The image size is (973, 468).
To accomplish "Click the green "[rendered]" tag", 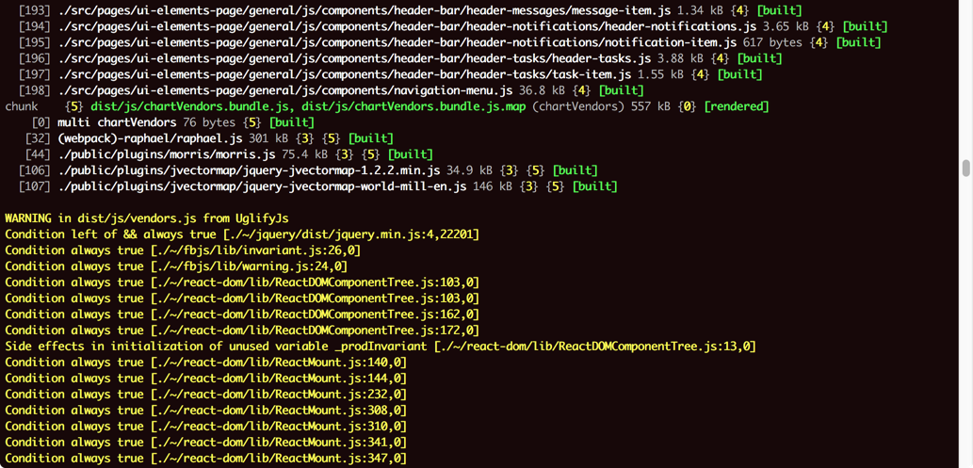I will 737,106.
